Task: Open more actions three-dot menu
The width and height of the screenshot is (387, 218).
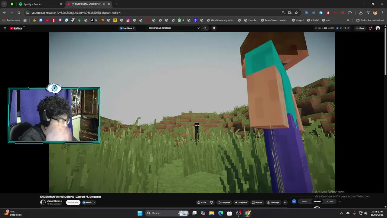Action: point(285,202)
